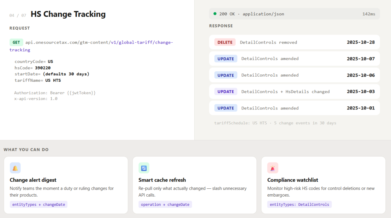Click the Authorization: Bearer {{jwtToken}} header

click(x=55, y=93)
